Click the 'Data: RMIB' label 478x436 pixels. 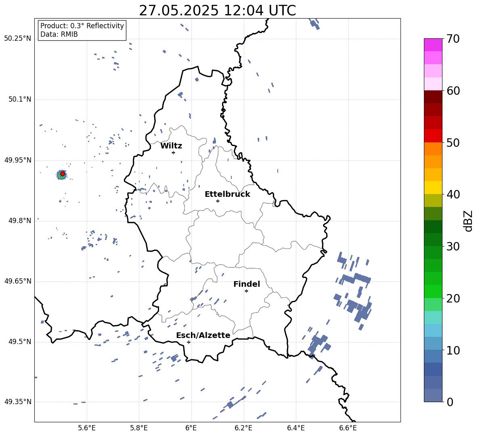[59, 34]
